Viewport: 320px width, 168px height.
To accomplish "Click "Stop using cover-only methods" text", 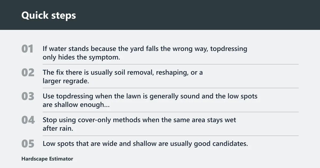I will pyautogui.click(x=91, y=120).
